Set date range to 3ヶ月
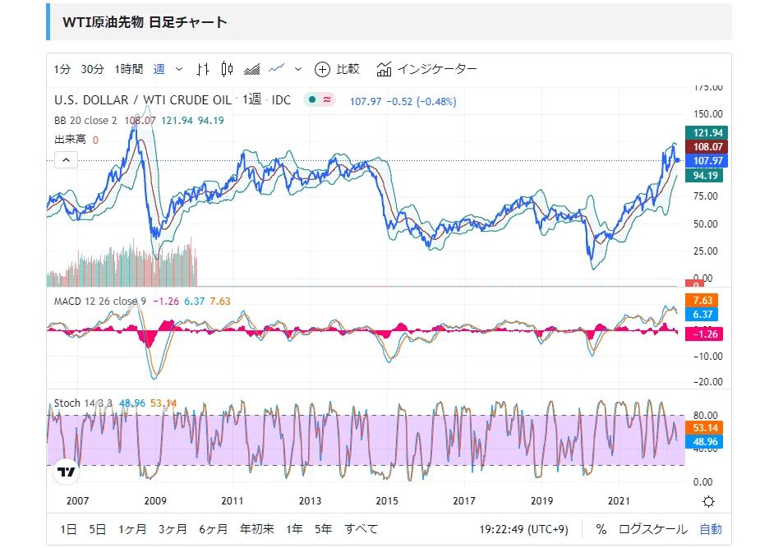The image size is (760, 548). (x=173, y=529)
